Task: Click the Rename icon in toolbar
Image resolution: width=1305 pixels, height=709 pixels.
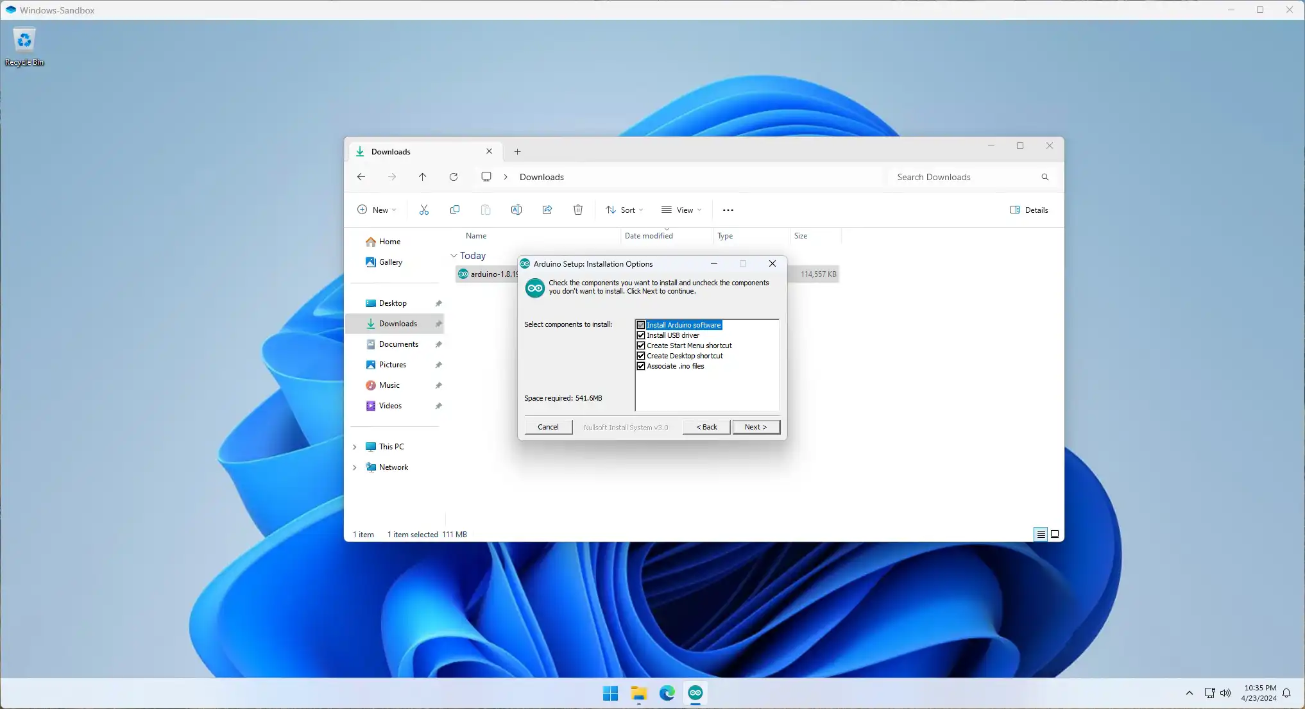Action: tap(516, 210)
